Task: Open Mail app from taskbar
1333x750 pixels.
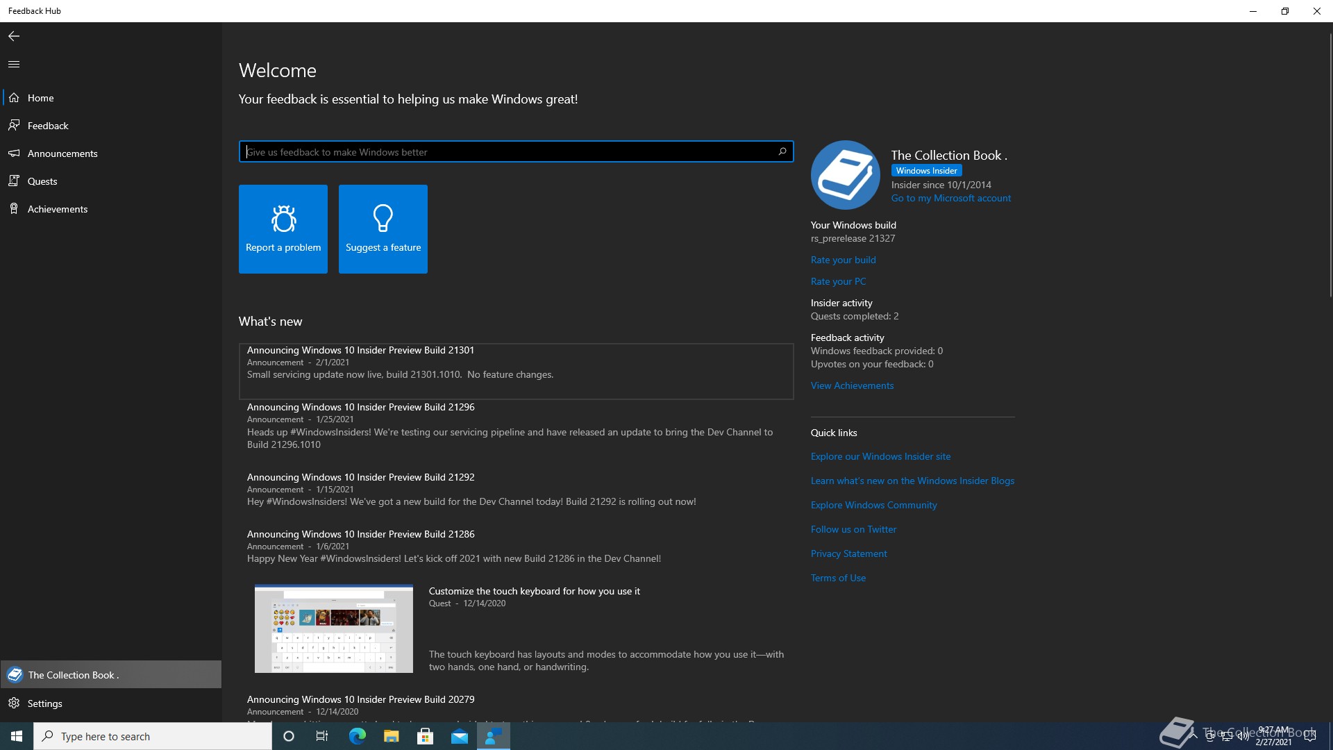Action: click(x=460, y=736)
